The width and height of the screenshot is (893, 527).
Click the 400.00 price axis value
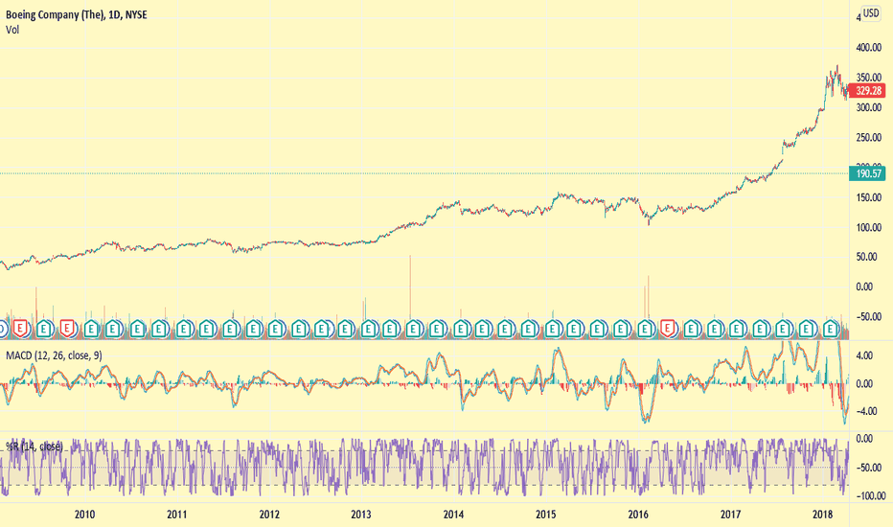point(868,48)
